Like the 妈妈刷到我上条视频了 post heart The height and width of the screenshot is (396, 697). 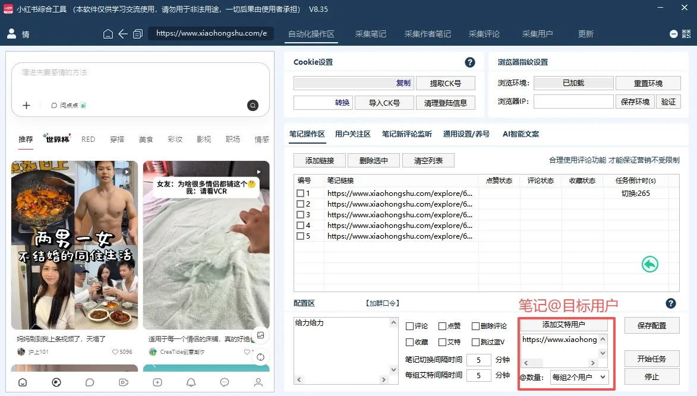click(x=115, y=351)
